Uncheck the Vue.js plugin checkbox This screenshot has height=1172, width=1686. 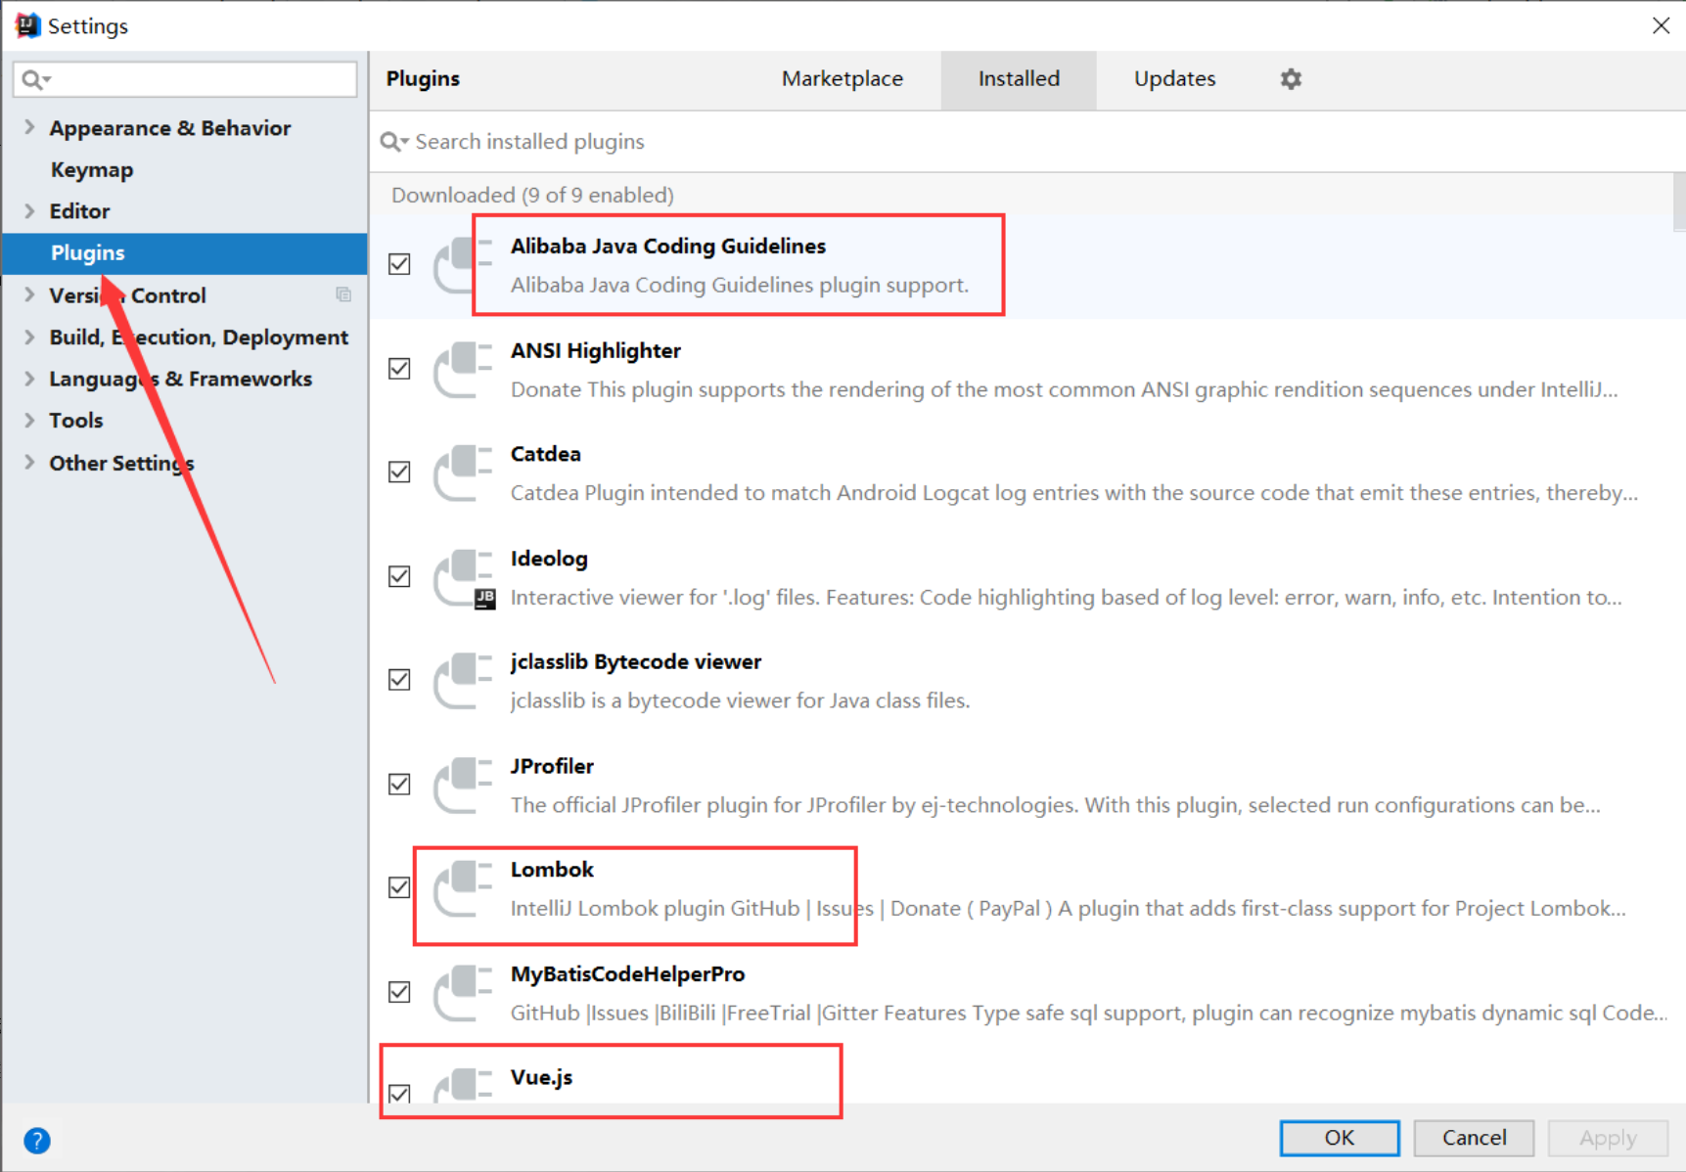pos(399,1094)
